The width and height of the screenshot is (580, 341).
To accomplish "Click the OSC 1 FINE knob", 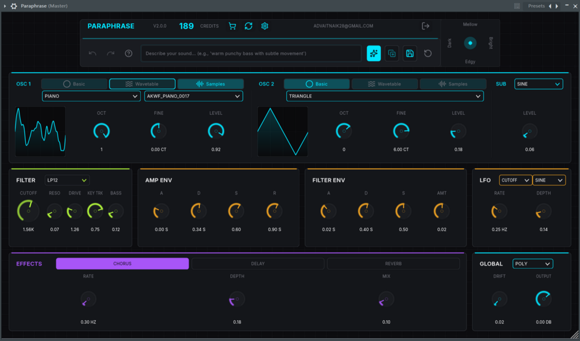I will pos(159,132).
